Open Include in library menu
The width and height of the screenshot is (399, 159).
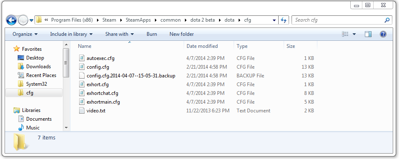click(x=71, y=34)
